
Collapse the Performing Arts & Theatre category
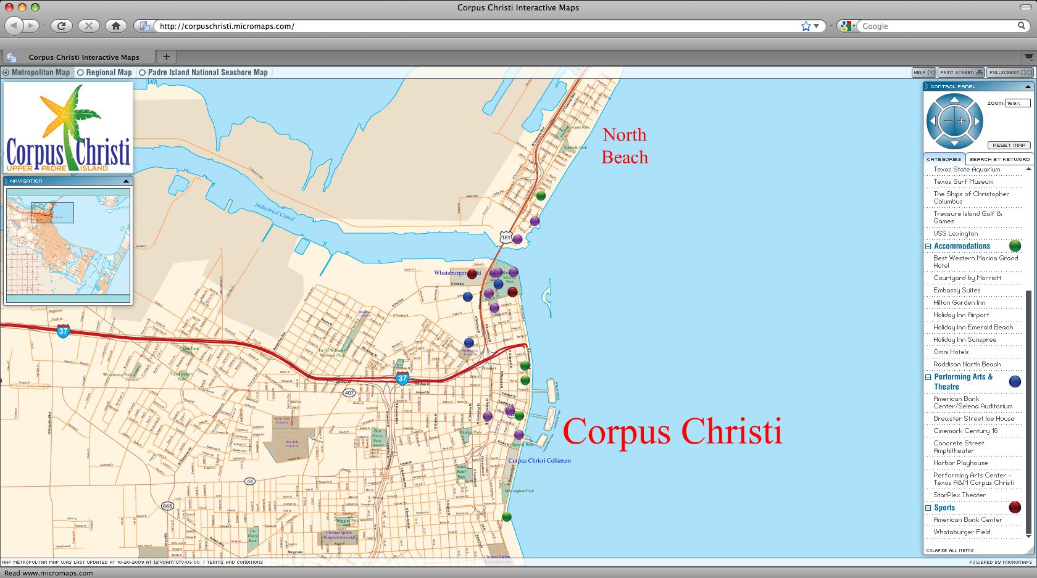click(928, 377)
